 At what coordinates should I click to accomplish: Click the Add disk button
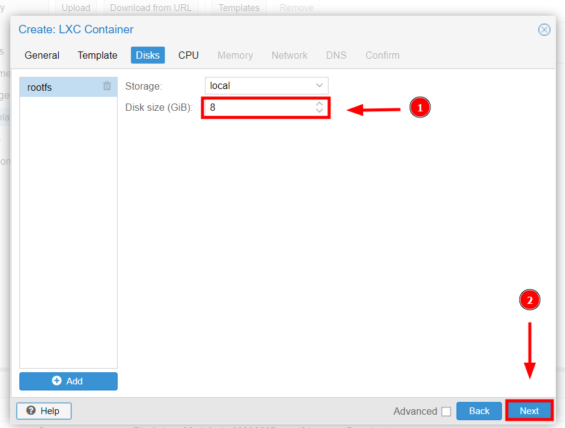[68, 381]
